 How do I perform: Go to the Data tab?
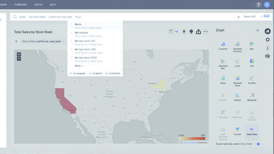tap(53, 5)
